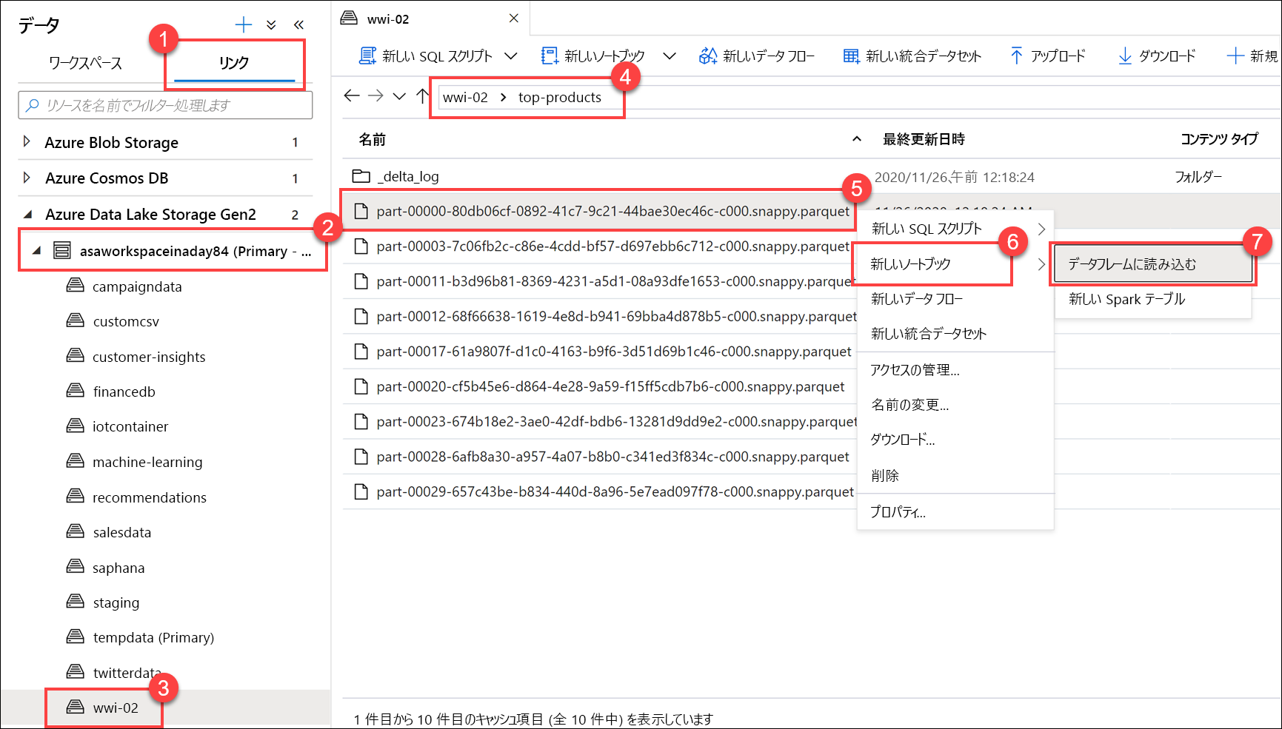Collapse the Azure Data Lake Storage Gen2 node
The height and width of the screenshot is (729, 1282).
point(27,214)
